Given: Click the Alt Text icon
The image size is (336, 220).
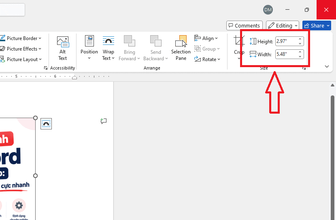Looking at the screenshot, I should click(63, 42).
